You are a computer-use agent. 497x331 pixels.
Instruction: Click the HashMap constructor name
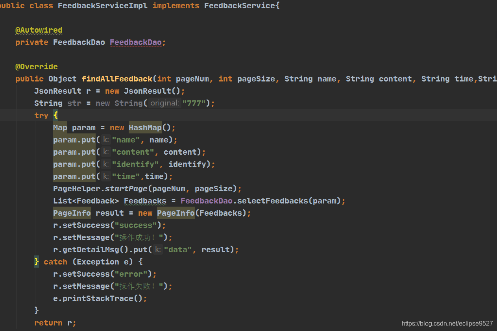145,128
